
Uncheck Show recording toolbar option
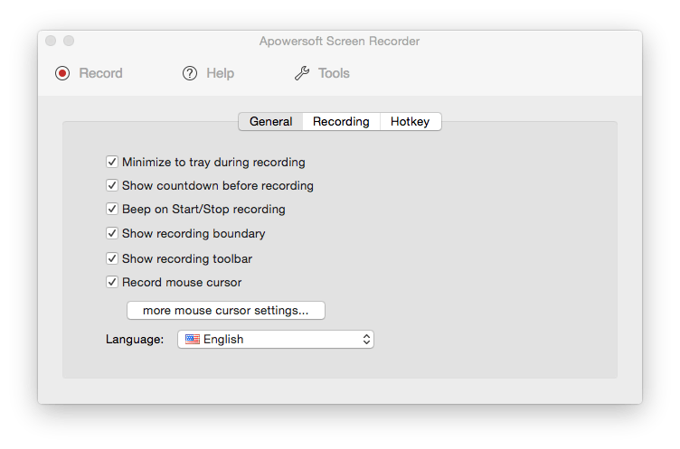(112, 258)
